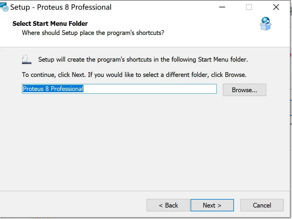Screen dimensions: 292x219
Task: Click the greyed-out maximize button
Action: pos(249,7)
